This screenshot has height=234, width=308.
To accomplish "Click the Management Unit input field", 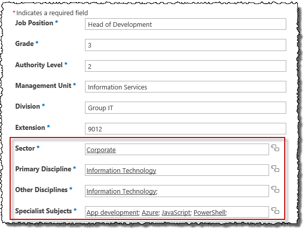I will [186, 87].
